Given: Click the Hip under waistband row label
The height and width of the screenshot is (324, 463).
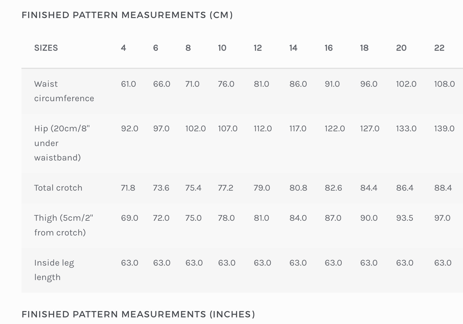Looking at the screenshot, I should (x=62, y=143).
